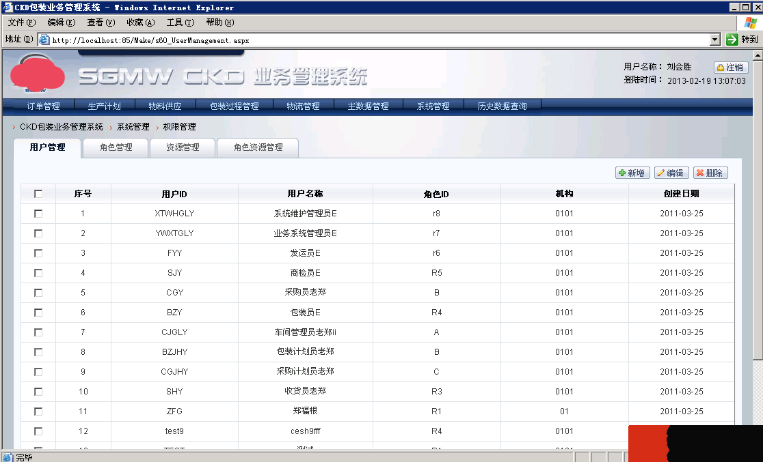
Task: Open the 系统管理 navigation menu
Action: tap(433, 106)
